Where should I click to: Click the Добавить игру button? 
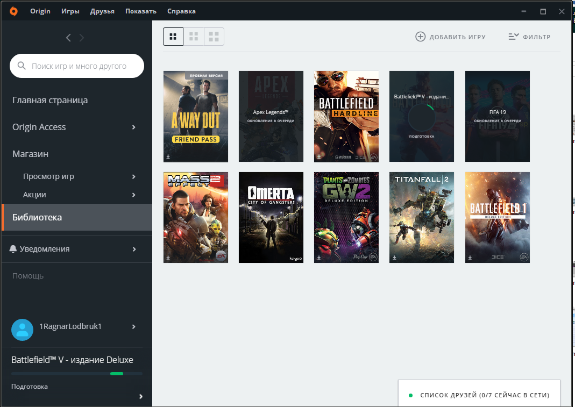coord(450,37)
